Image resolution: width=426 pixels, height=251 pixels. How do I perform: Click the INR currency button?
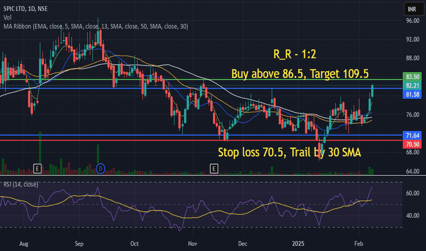point(413,9)
